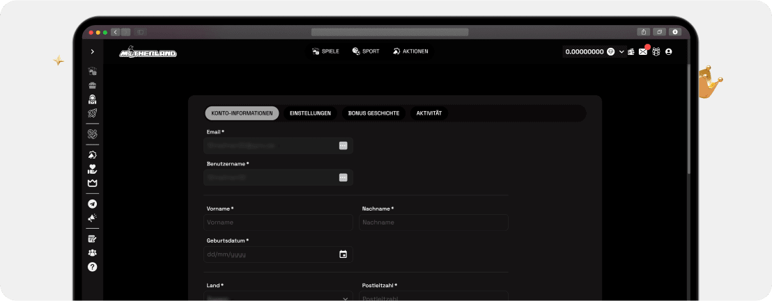
Task: Click the Spiele navigation button
Action: pyautogui.click(x=326, y=51)
